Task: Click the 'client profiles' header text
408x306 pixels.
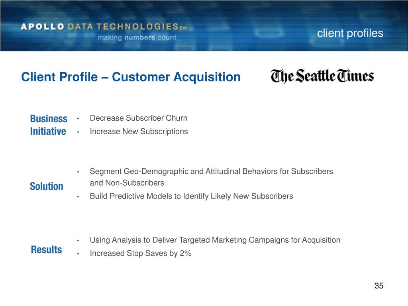Action: click(350, 33)
